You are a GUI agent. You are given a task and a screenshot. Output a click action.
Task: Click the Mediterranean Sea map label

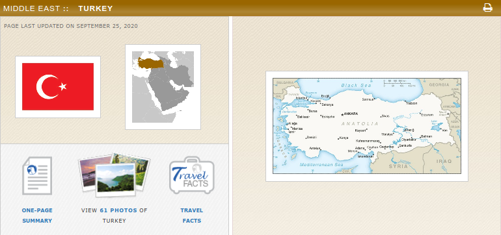point(318,165)
